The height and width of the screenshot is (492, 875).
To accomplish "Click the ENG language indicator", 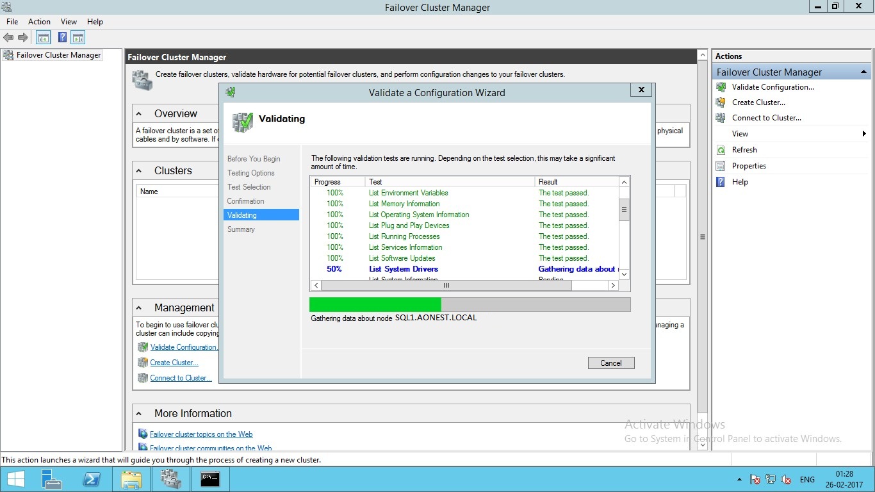I will (x=807, y=479).
